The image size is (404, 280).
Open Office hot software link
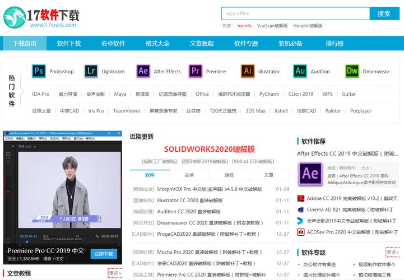coord(202,94)
